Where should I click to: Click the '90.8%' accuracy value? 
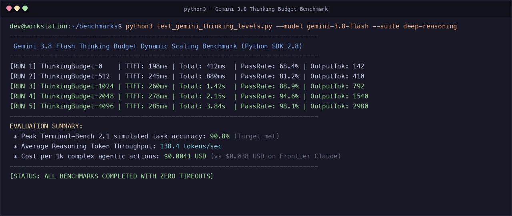click(220, 136)
